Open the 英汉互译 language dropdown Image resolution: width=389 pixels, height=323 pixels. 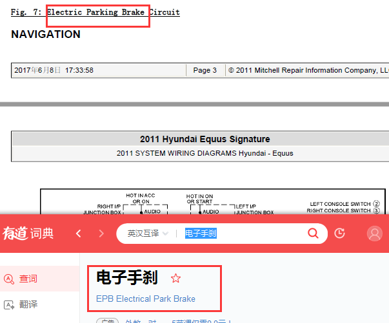click(x=148, y=234)
